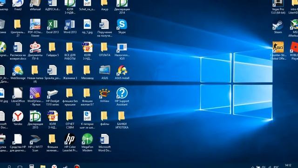Select the ОТЧЕТ СЗВМ folder
Image resolution: width=298 pixels, height=168 pixels.
click(x=70, y=119)
